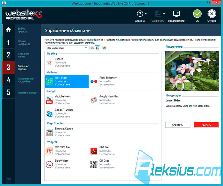Viewport: 223px width, 186px height.
Task: Click the Спрятать button
Action: (178, 125)
